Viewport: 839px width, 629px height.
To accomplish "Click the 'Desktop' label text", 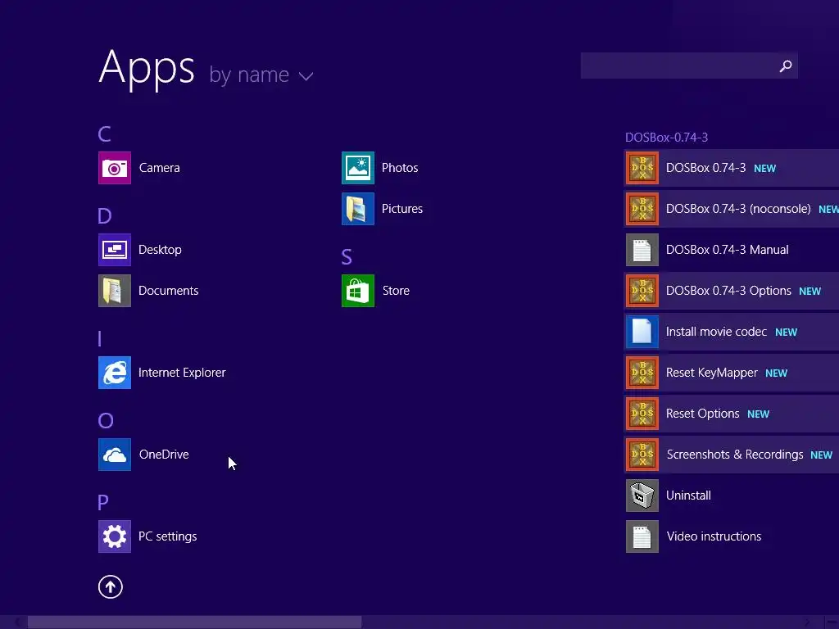I will (x=160, y=250).
